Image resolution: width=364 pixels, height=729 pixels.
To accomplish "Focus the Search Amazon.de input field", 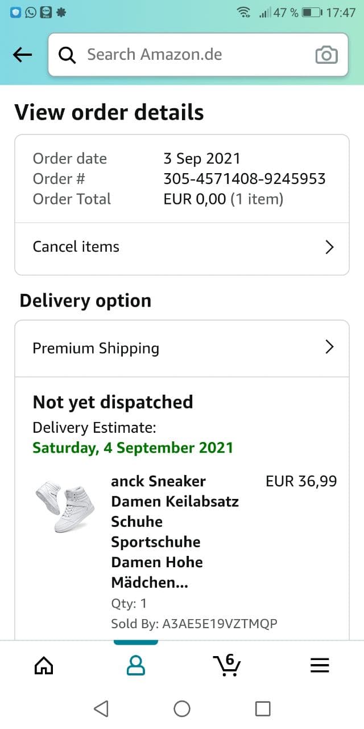I will tap(193, 55).
